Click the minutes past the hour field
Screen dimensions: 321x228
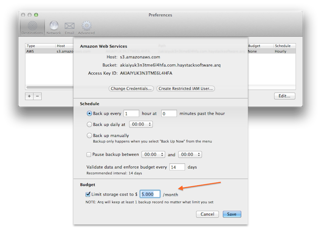[169, 113]
